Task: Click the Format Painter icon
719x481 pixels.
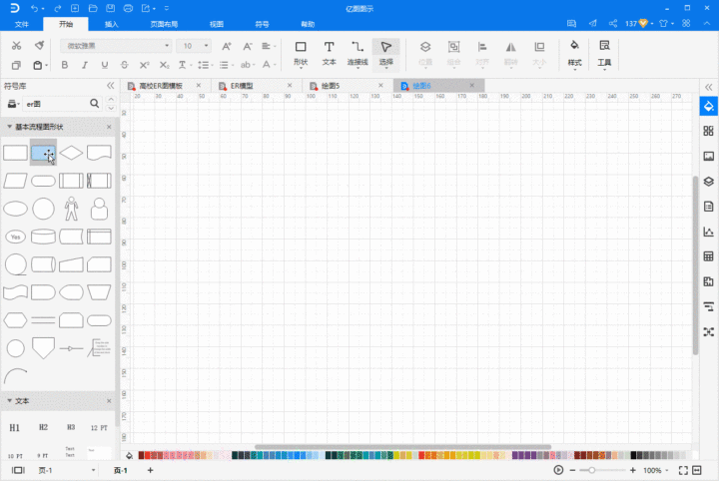Action: [x=39, y=45]
